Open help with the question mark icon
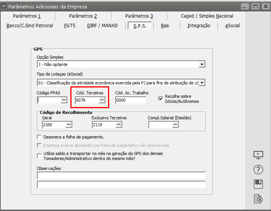 pyautogui.click(x=258, y=170)
